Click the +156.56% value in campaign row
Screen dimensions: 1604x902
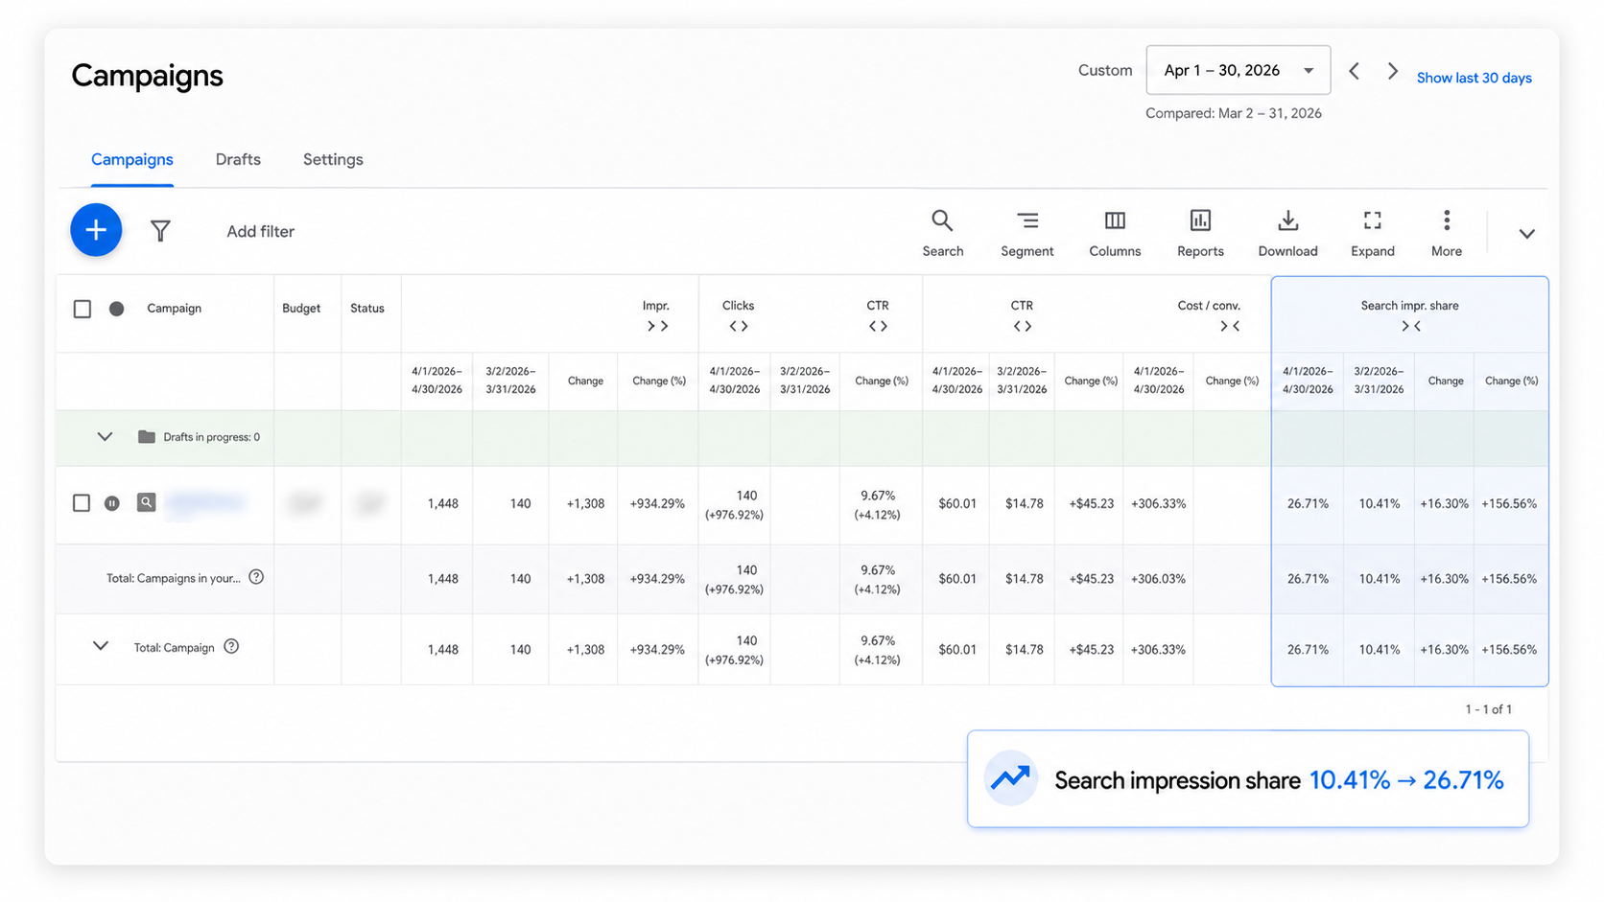pyautogui.click(x=1509, y=503)
